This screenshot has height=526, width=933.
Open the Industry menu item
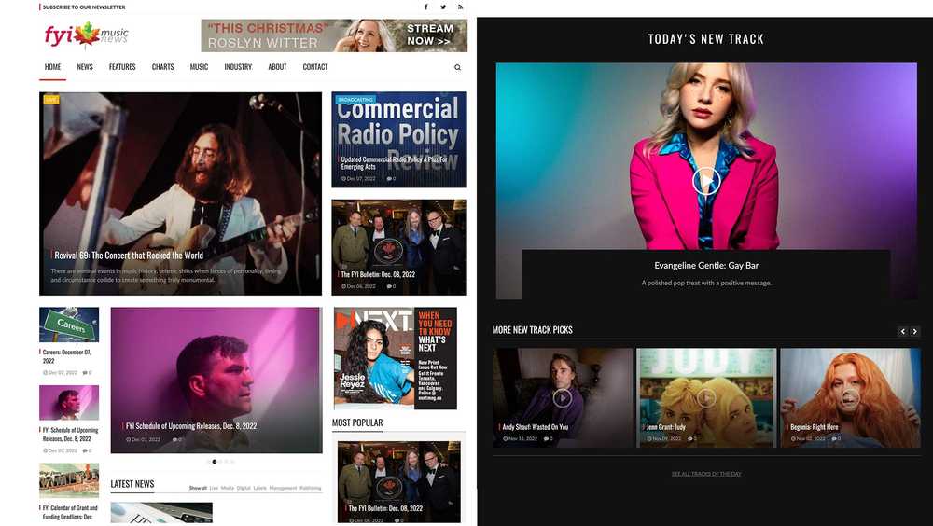click(238, 67)
